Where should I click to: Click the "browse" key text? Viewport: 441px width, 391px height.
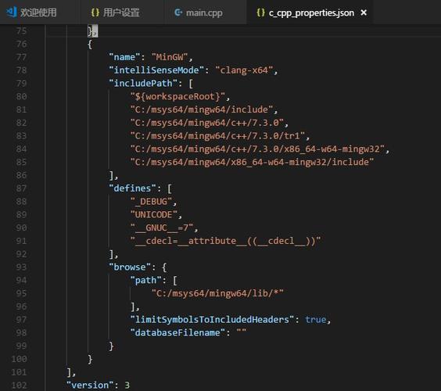coord(130,267)
